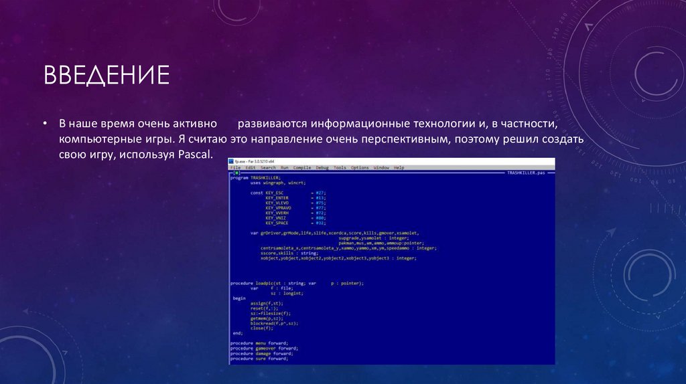Click the 'procedure gameover forward;' line

point(263,348)
